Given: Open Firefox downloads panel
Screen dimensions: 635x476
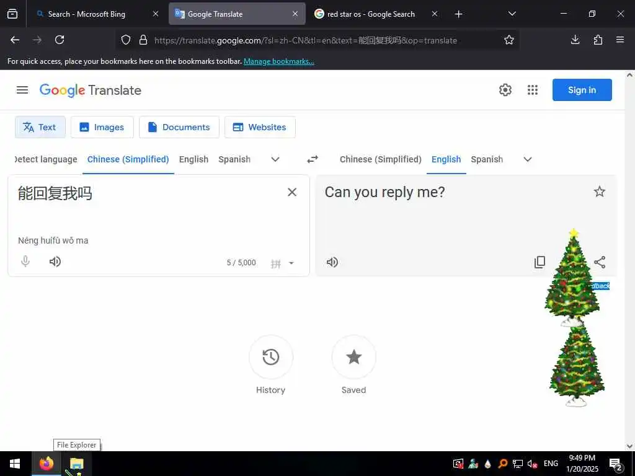Looking at the screenshot, I should tap(575, 40).
